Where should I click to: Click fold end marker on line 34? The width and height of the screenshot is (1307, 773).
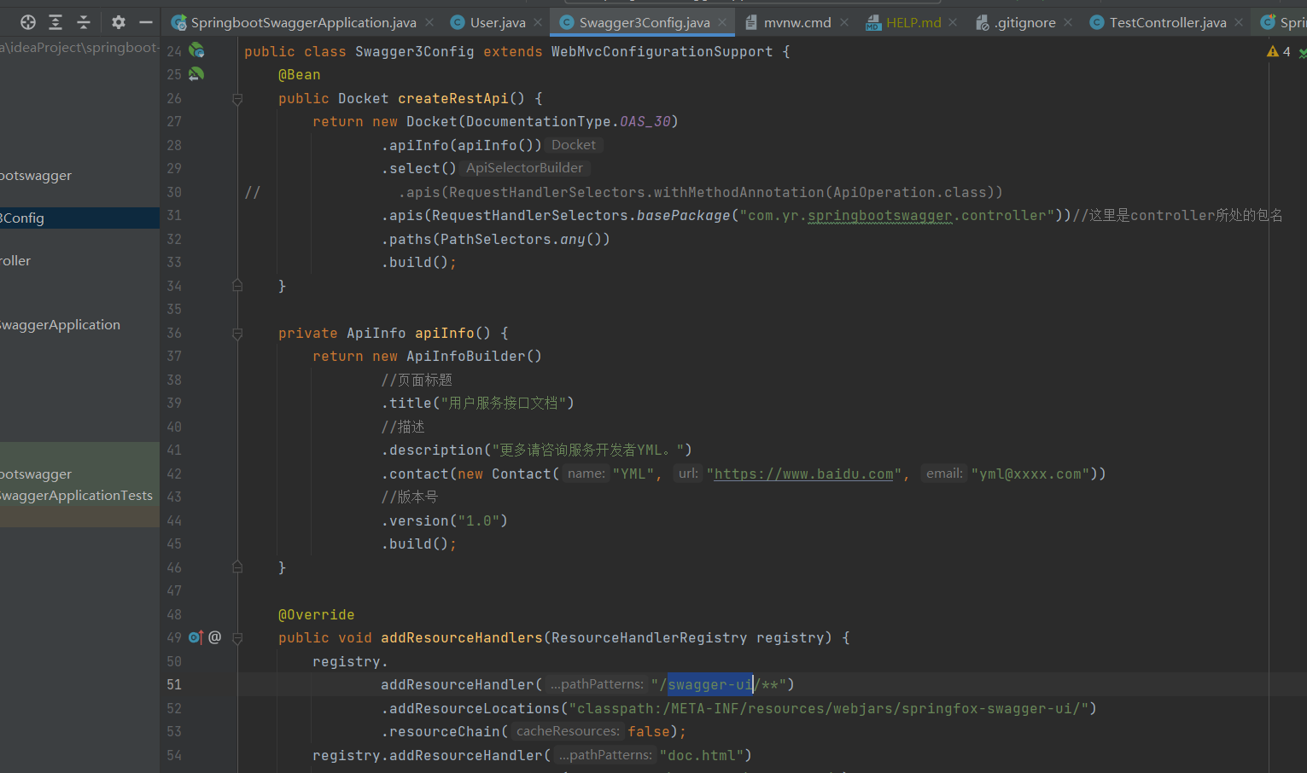pyautogui.click(x=237, y=286)
